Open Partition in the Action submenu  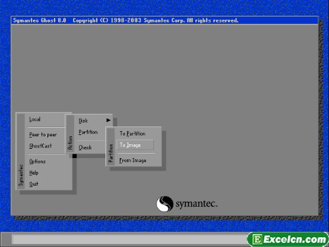pos(88,132)
